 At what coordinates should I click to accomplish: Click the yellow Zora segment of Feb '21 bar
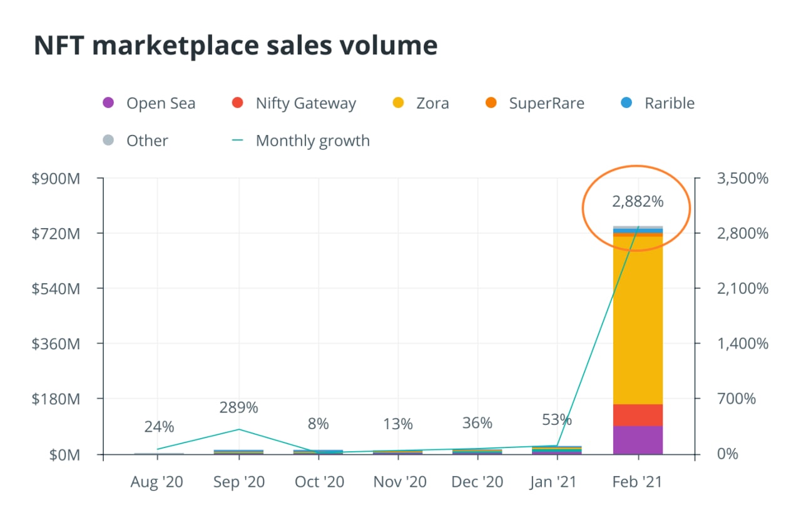coord(638,319)
